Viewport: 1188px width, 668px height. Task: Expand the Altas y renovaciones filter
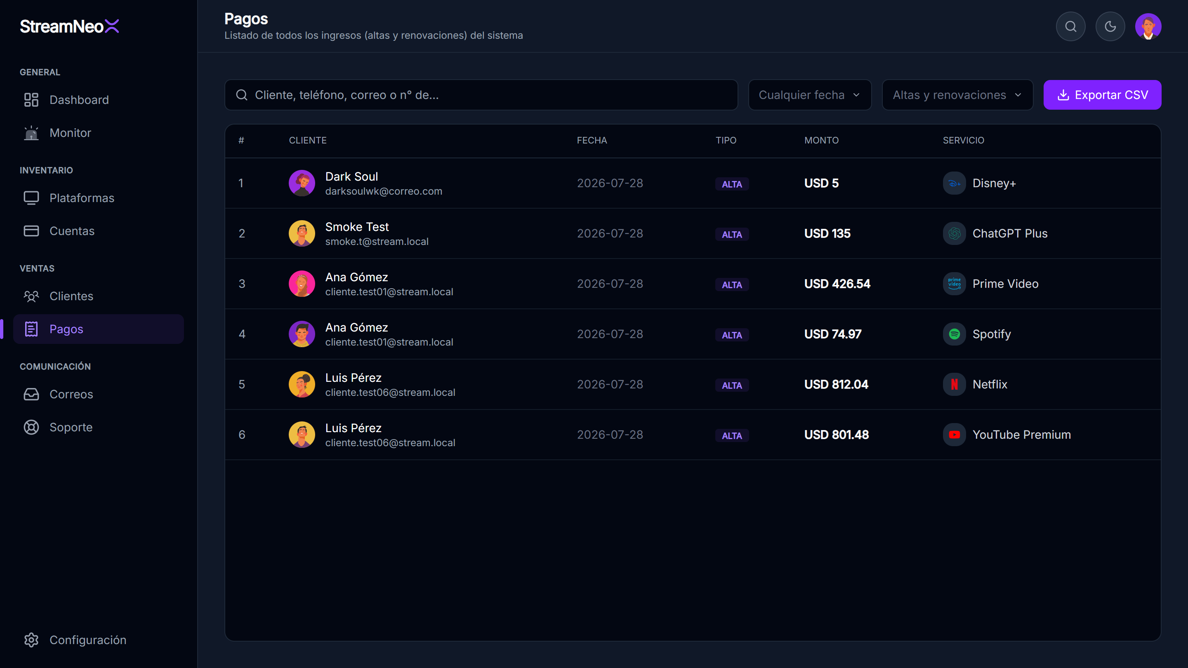pyautogui.click(x=957, y=95)
